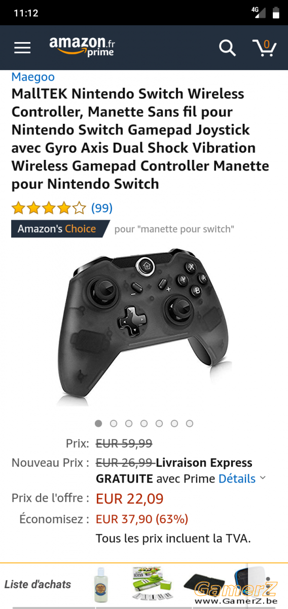The width and height of the screenshot is (288, 609).
Task: Select the first image carousel dot
Action: [x=98, y=423]
